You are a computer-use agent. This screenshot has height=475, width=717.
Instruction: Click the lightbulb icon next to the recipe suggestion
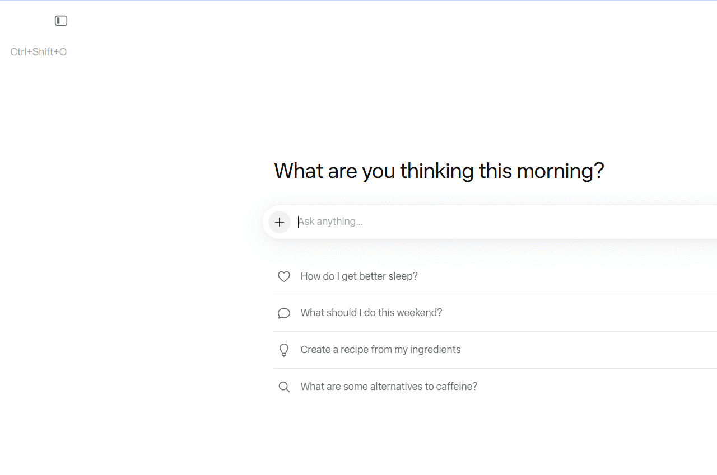284,350
